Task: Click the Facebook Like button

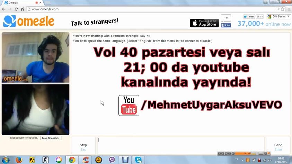Action: (226, 25)
